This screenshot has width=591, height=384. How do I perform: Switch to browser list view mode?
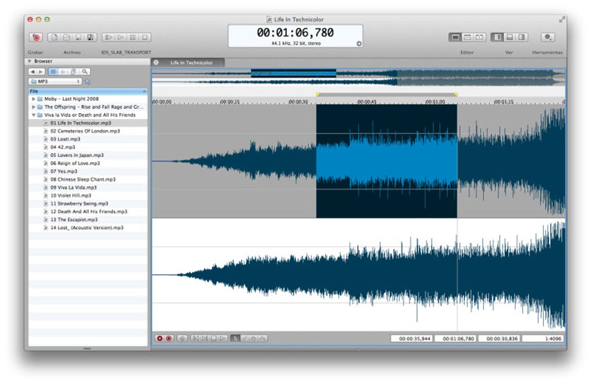[53, 71]
